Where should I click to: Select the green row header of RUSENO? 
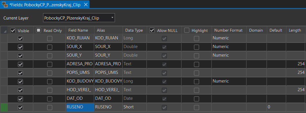click(4, 107)
